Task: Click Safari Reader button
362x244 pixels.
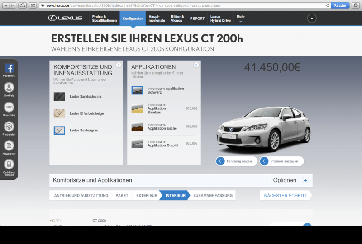Action: point(340,5)
